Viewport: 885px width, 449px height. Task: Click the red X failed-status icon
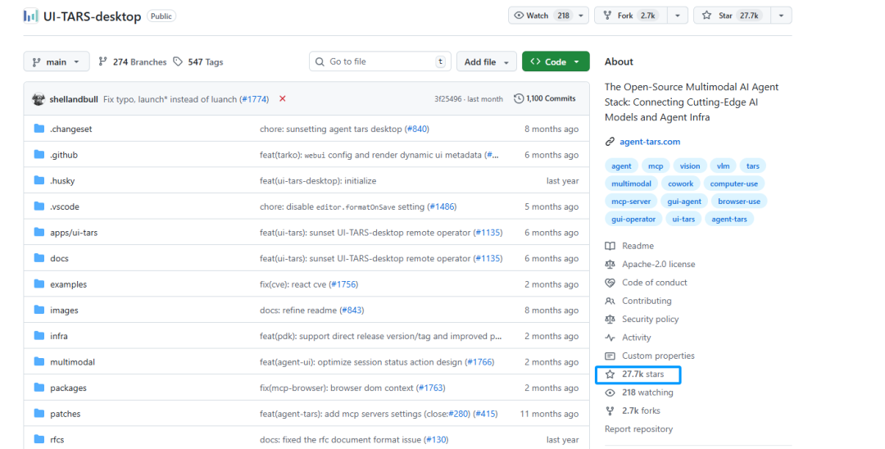pyautogui.click(x=282, y=98)
